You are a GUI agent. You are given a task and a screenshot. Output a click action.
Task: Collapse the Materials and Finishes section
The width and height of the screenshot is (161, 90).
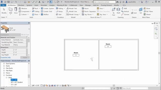(27, 37)
